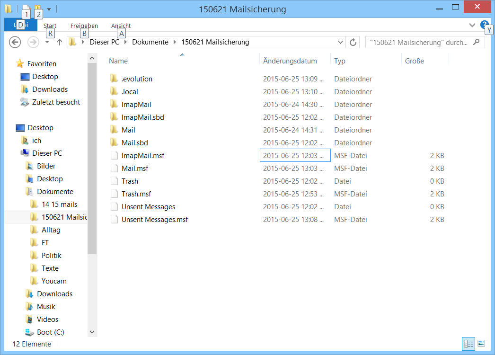
Task: Click the navigation pane scroll down arrow
Action: tap(92, 332)
